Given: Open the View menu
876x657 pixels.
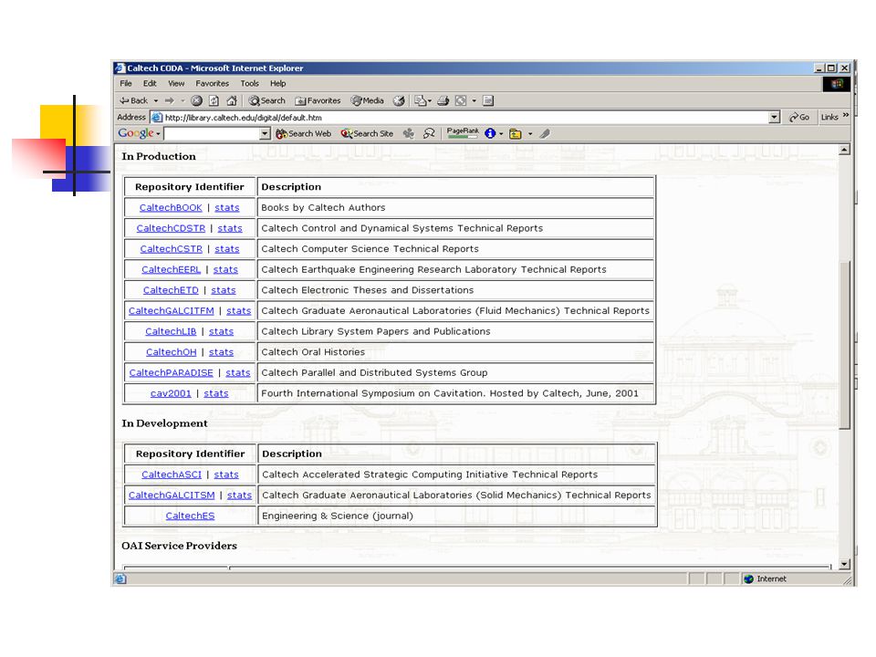Looking at the screenshot, I should tap(176, 83).
